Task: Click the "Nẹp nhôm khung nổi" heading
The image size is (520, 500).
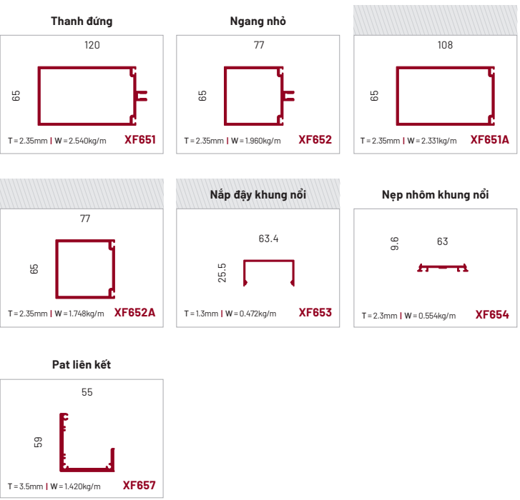Action: [435, 194]
